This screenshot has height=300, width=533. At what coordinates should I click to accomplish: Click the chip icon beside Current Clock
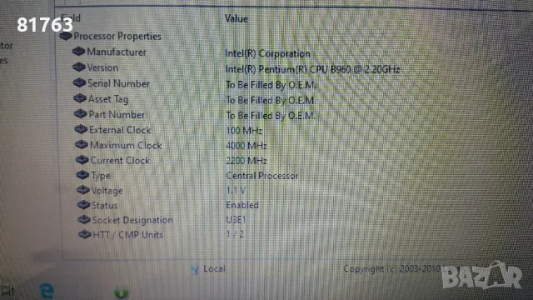82,160
